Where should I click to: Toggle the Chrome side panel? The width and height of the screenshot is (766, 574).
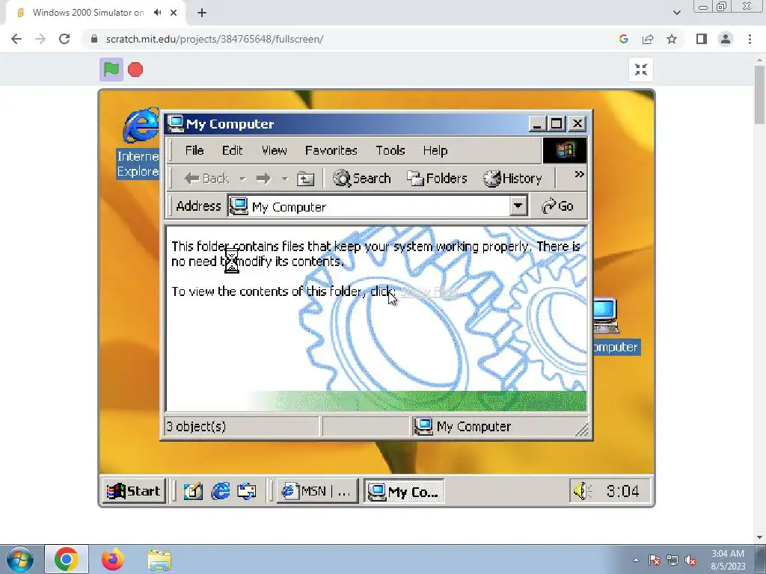[x=702, y=39]
